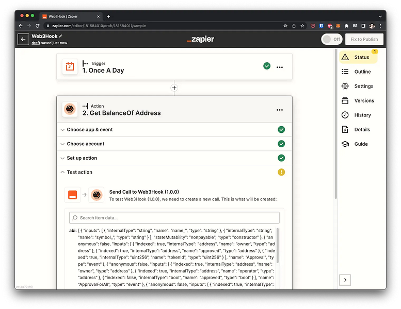Open the Status panel
The image size is (401, 309).
358,57
